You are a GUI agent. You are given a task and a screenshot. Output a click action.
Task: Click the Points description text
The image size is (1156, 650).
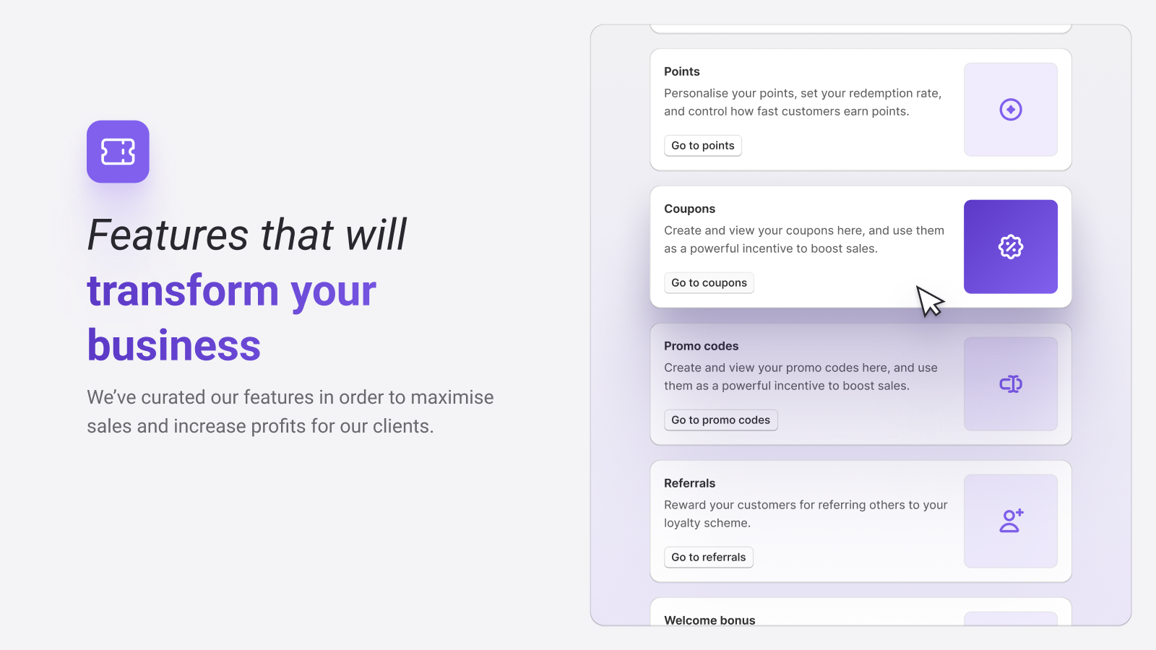click(x=803, y=103)
